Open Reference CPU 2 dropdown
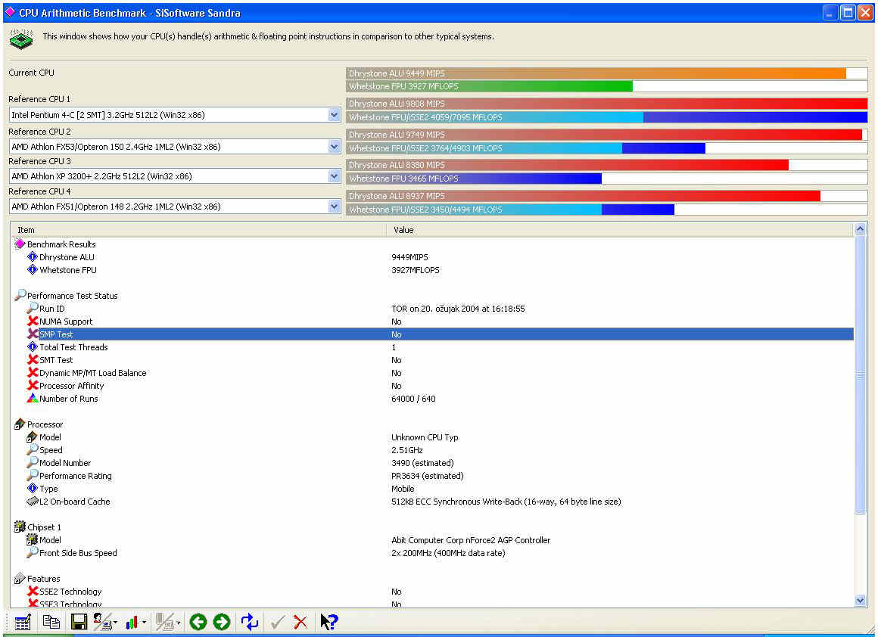 click(x=335, y=147)
